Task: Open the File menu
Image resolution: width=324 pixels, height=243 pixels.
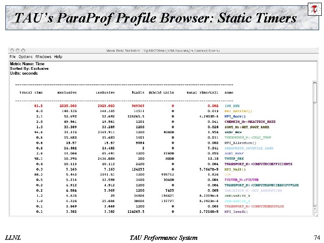Action: tap(13, 57)
